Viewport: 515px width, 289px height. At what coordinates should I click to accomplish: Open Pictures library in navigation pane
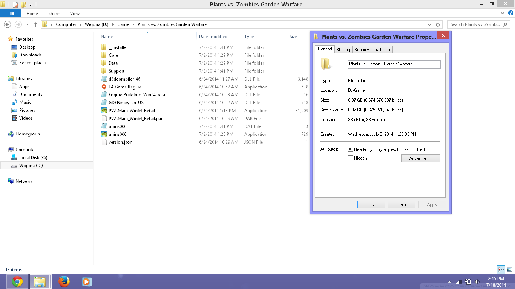click(27, 110)
